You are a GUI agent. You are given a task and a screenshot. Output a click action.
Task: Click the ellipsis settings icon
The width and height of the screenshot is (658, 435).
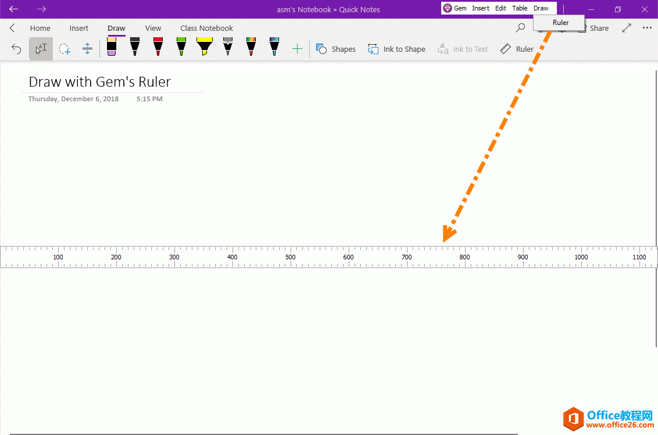point(647,27)
